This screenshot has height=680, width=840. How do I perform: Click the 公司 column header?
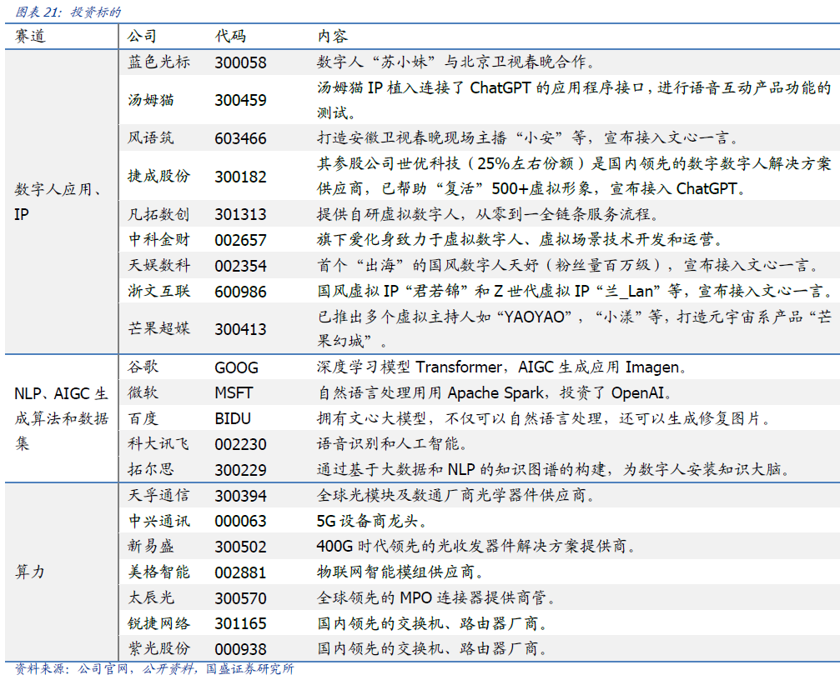142,37
